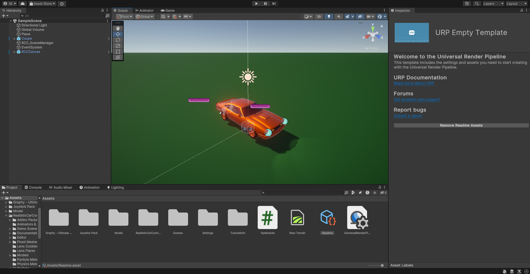This screenshot has height=274, width=530.
Task: Open the Global handle rotation dropdown
Action: (144, 16)
